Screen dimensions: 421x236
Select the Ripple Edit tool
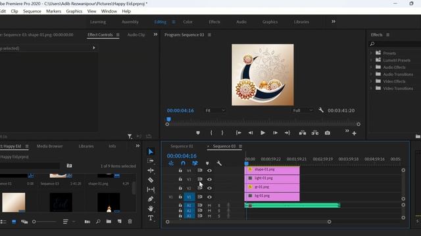[x=151, y=170]
